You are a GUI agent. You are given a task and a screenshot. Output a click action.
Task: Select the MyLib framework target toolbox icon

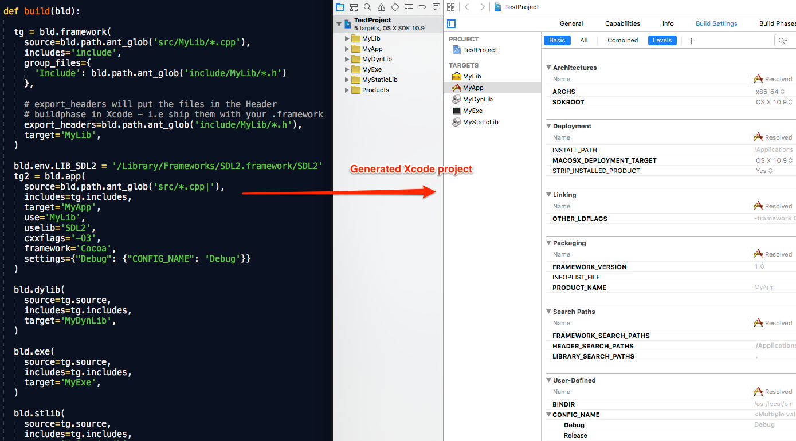(457, 76)
